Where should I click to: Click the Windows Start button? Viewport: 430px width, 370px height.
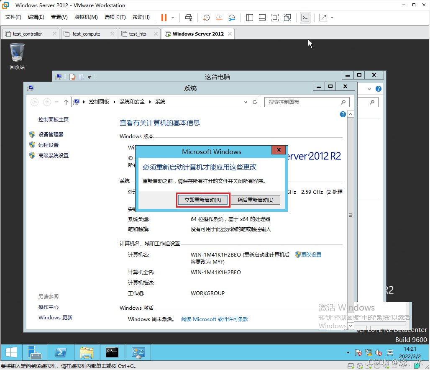point(11,352)
